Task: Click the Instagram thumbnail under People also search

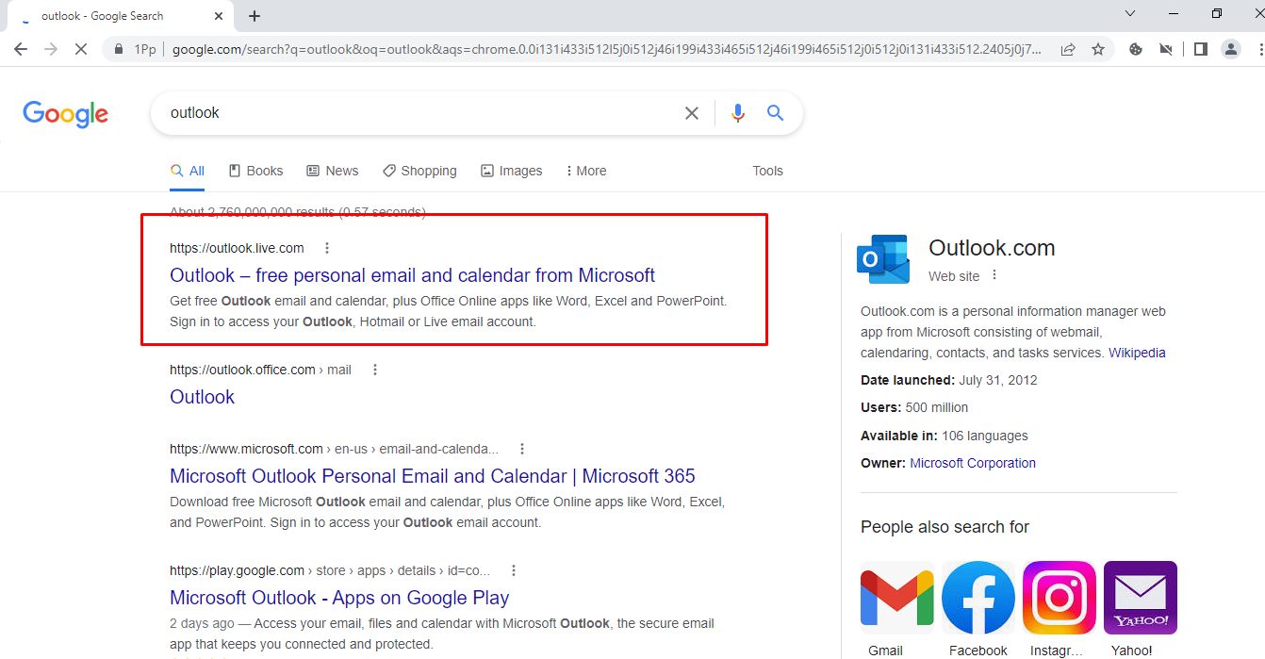Action: (1059, 598)
